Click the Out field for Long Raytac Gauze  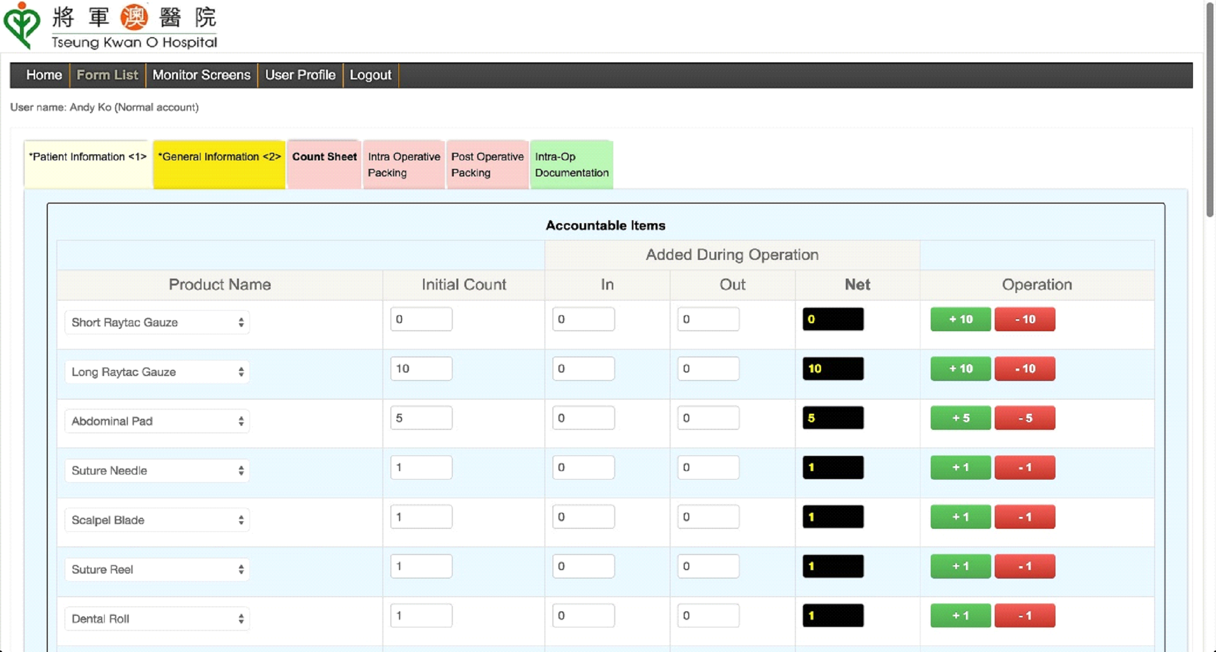[x=708, y=368]
